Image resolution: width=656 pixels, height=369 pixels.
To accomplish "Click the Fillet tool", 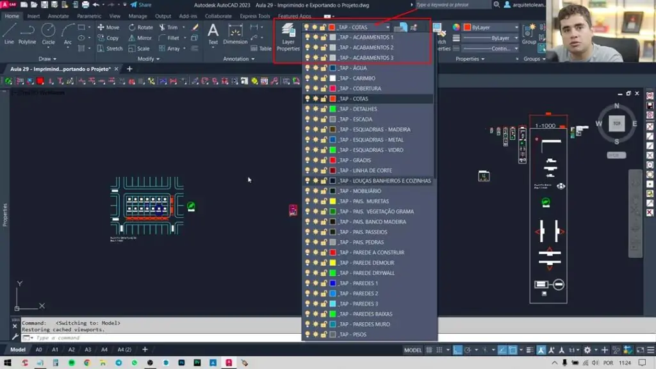I will 169,38.
